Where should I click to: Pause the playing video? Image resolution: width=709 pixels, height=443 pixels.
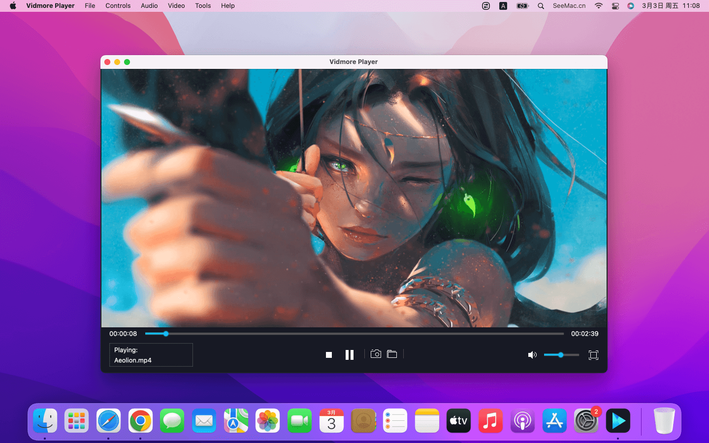[x=350, y=355]
